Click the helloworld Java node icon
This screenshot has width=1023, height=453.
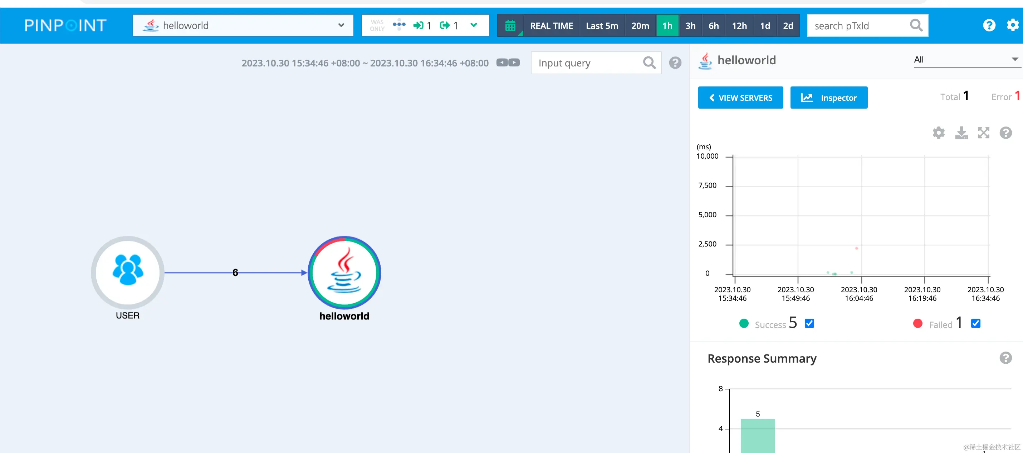click(x=344, y=273)
